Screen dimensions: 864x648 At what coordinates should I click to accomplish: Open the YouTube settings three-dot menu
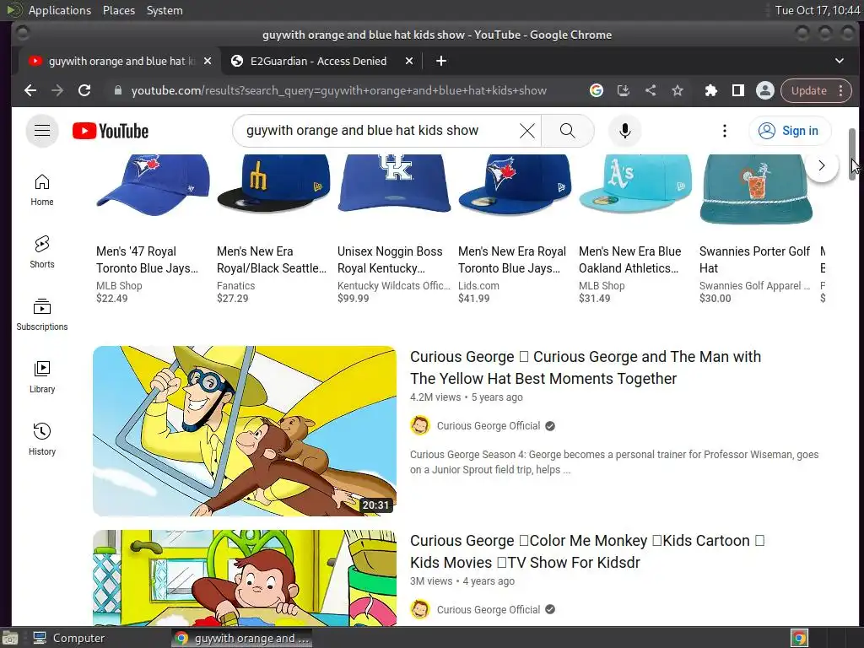(x=725, y=131)
